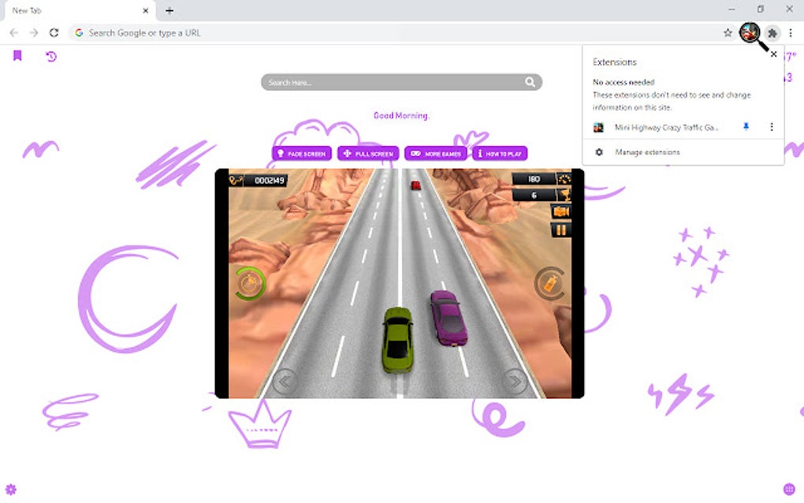Bookmark this page with the star icon

pos(728,33)
